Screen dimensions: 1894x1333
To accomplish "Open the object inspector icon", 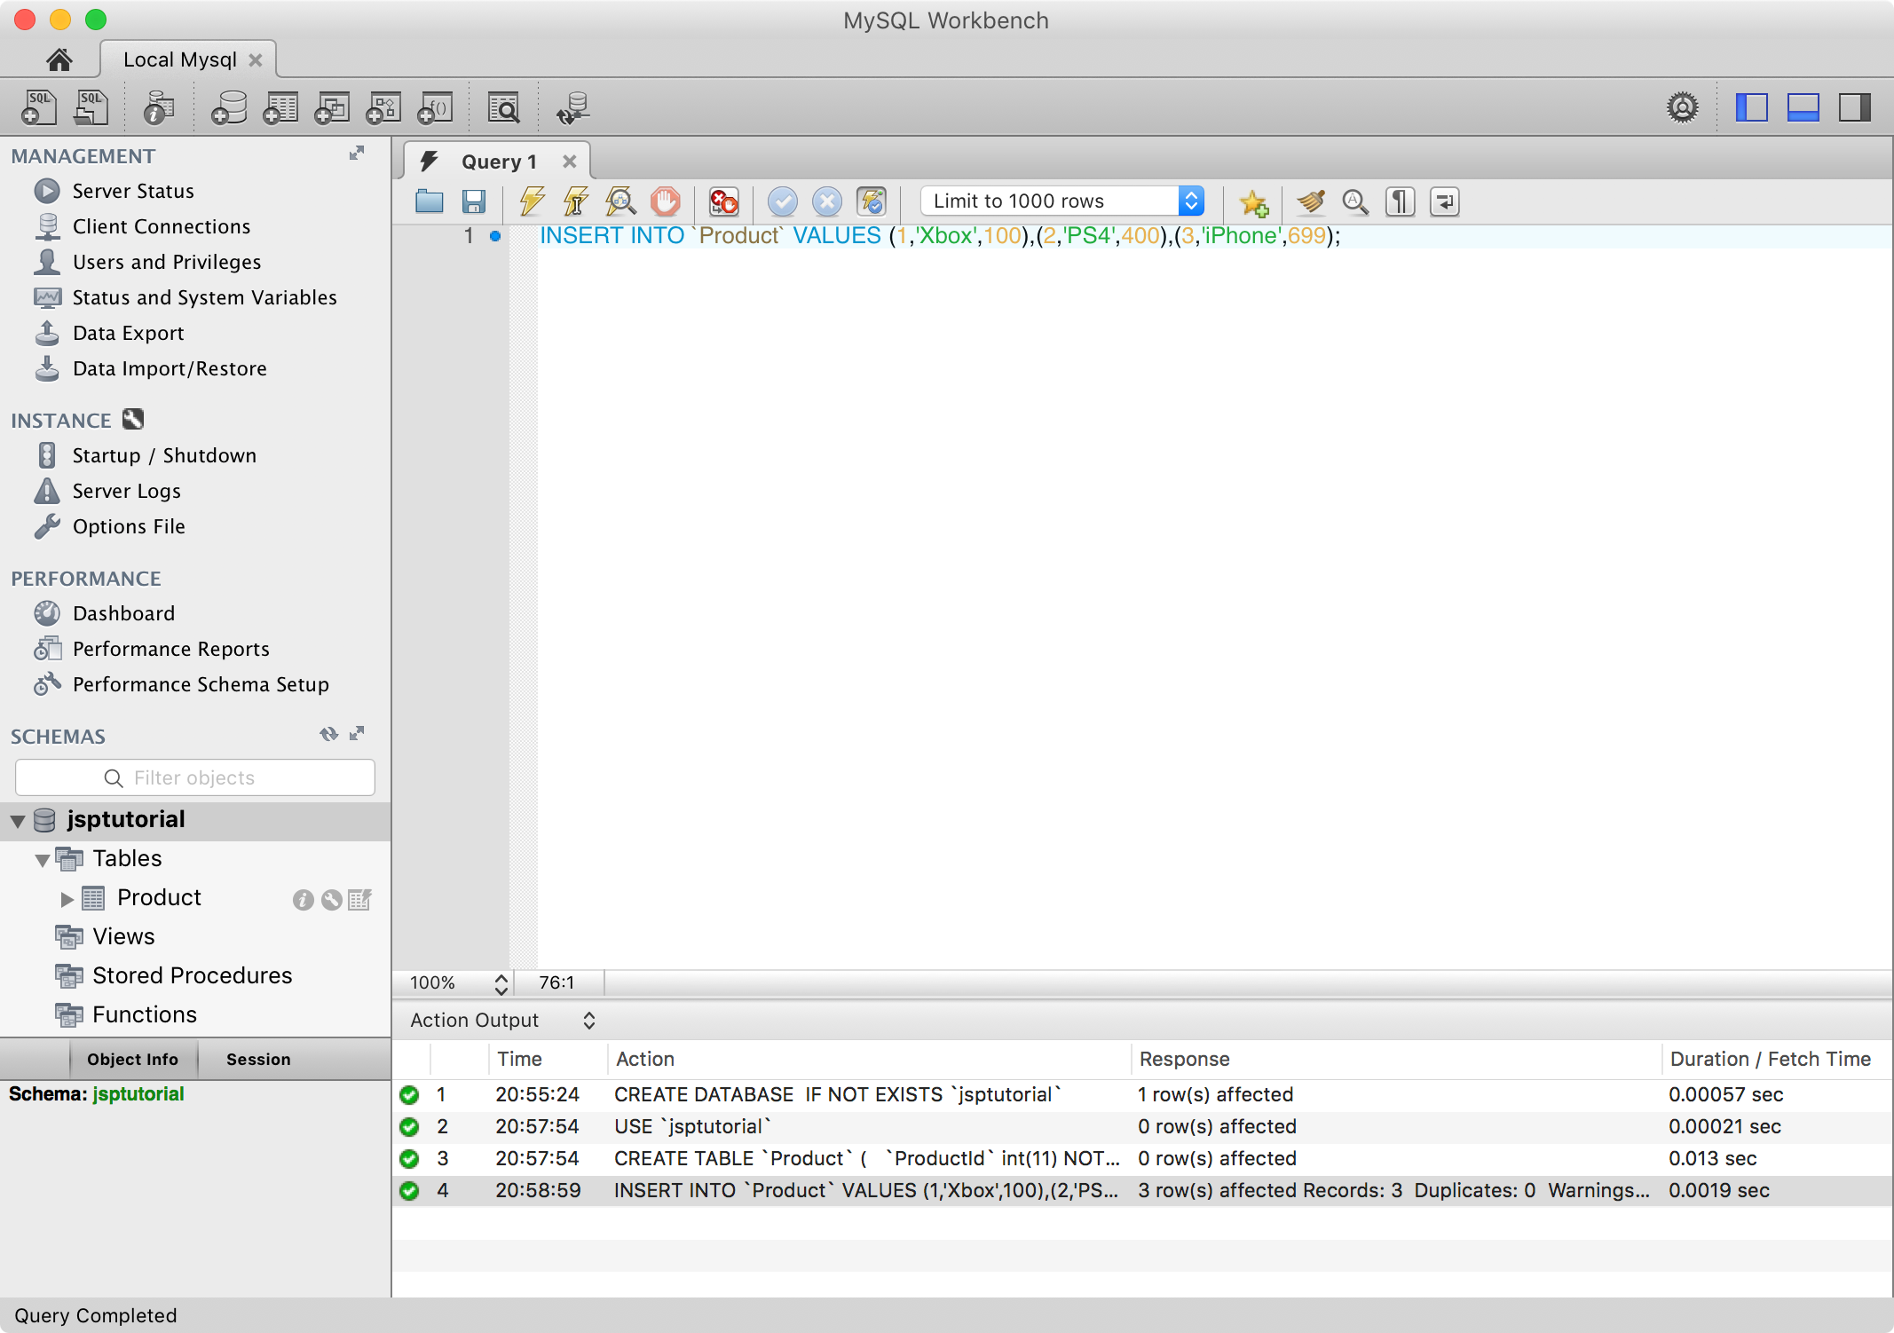I will [159, 107].
